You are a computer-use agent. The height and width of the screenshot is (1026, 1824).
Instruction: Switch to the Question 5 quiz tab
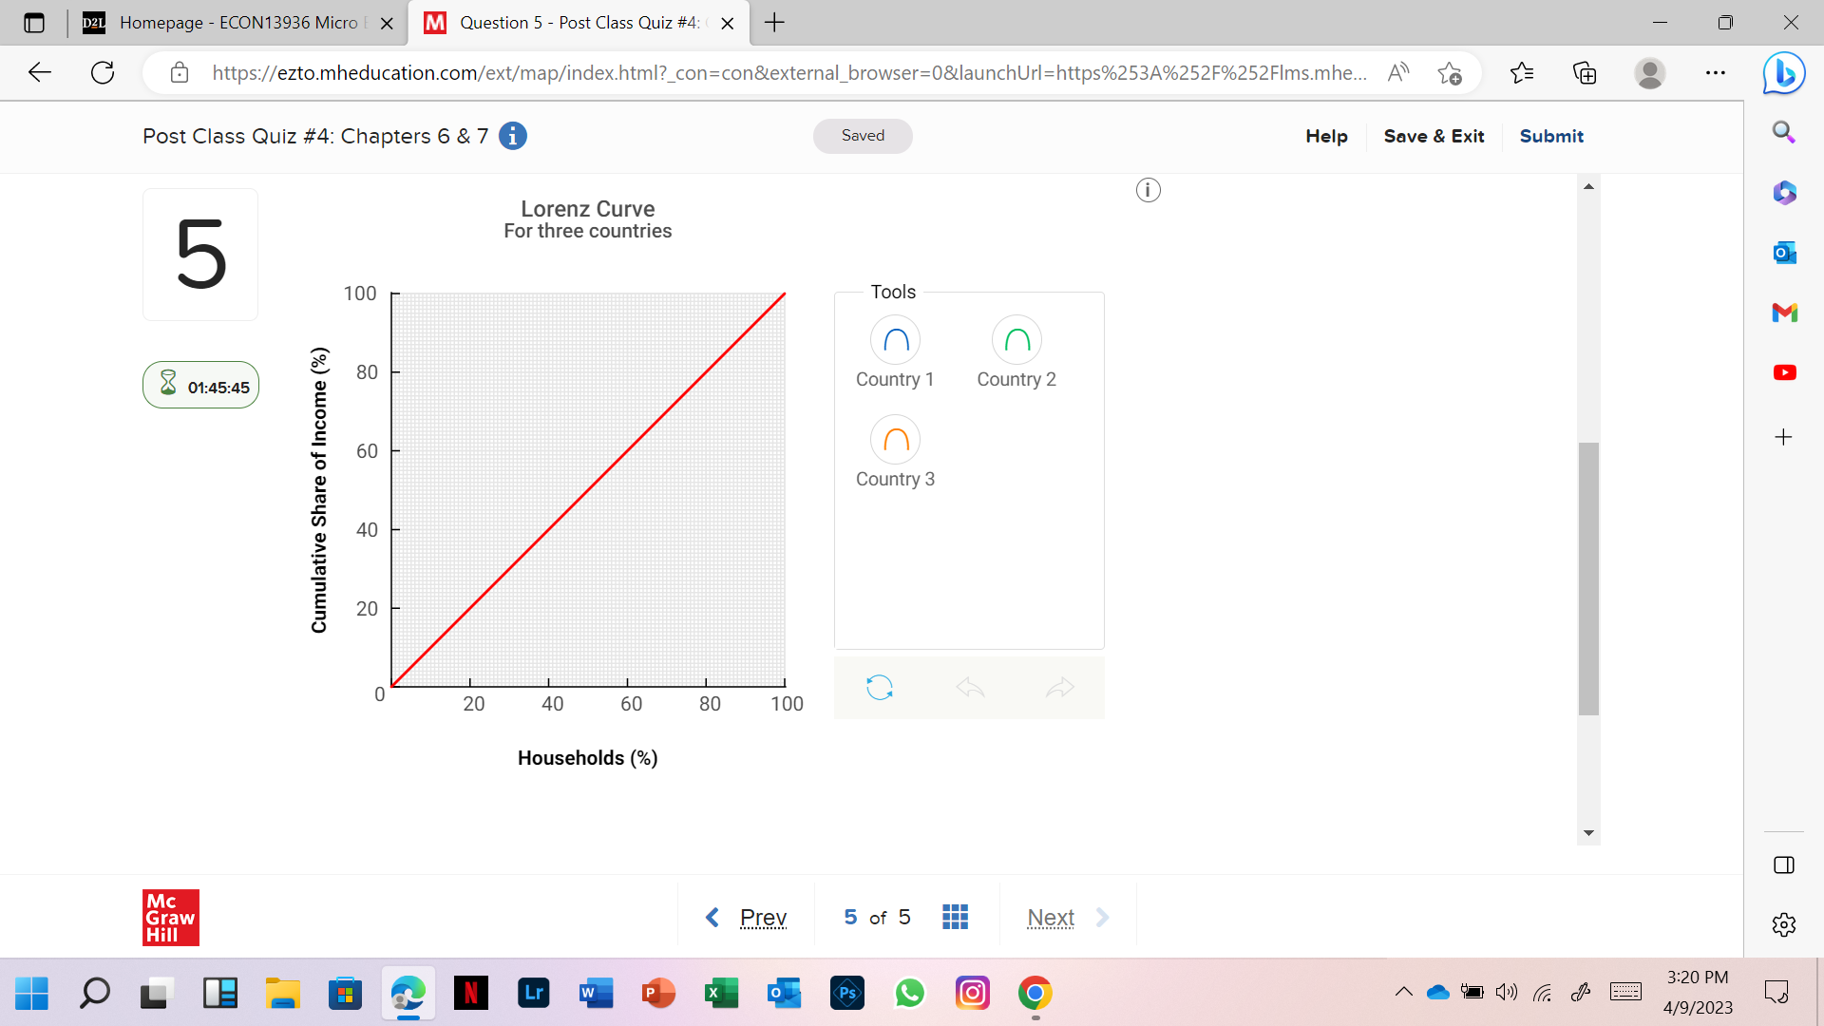point(570,23)
